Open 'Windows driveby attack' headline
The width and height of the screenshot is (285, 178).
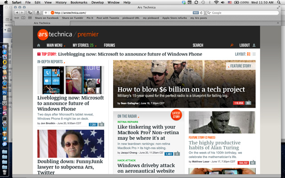[146, 168]
